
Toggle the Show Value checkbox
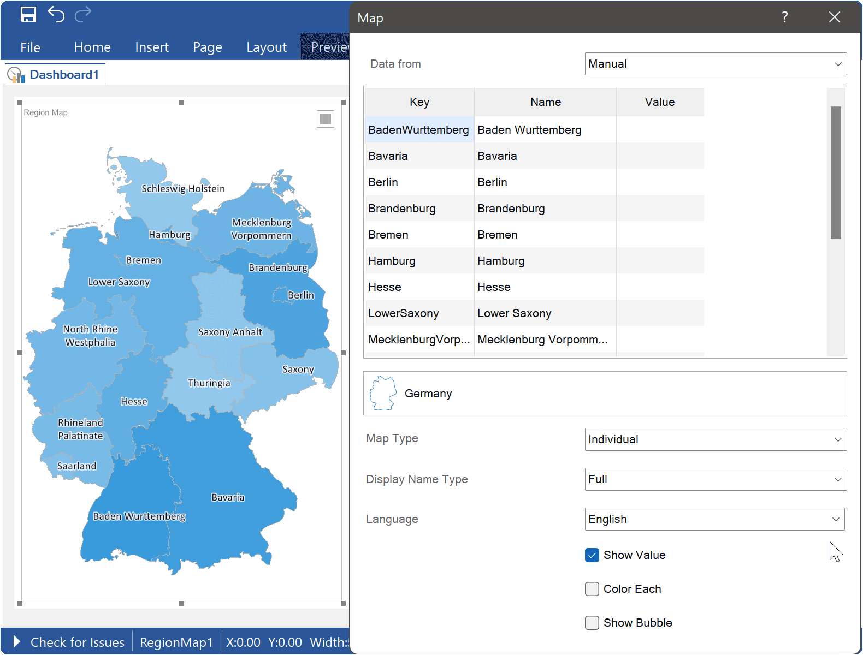592,555
